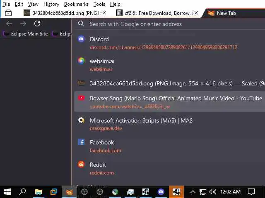Open Discord from the taskbar
The width and height of the screenshot is (265, 198).
click(161, 192)
